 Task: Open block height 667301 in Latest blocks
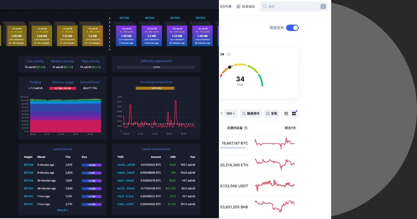coord(28,204)
